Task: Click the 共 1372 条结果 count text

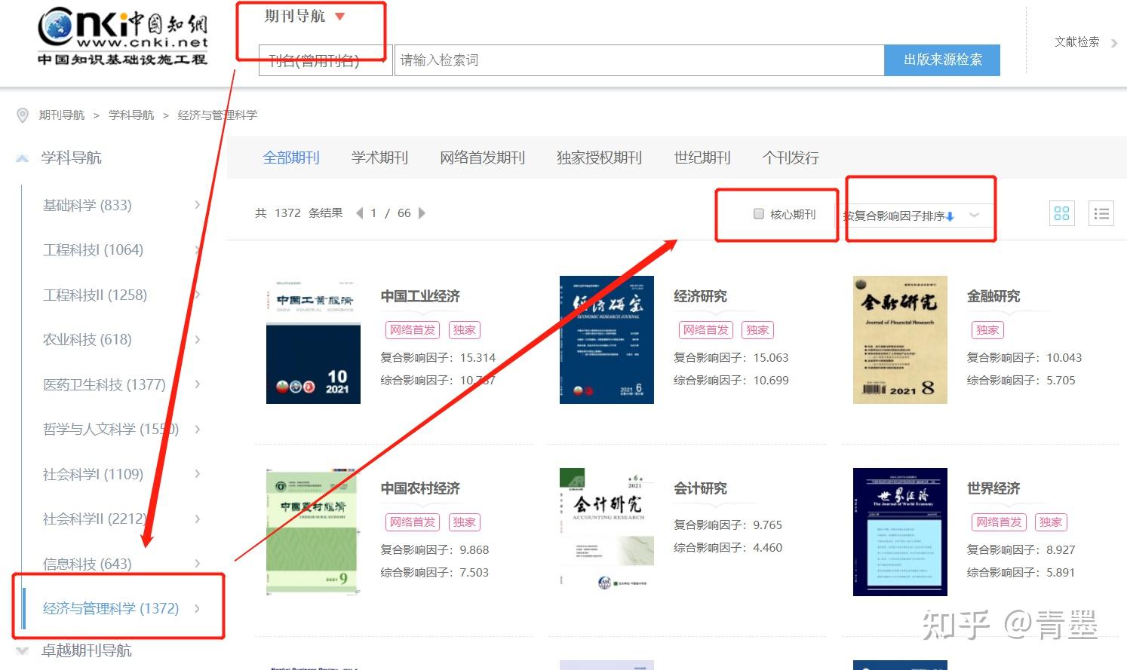Action: [x=299, y=213]
